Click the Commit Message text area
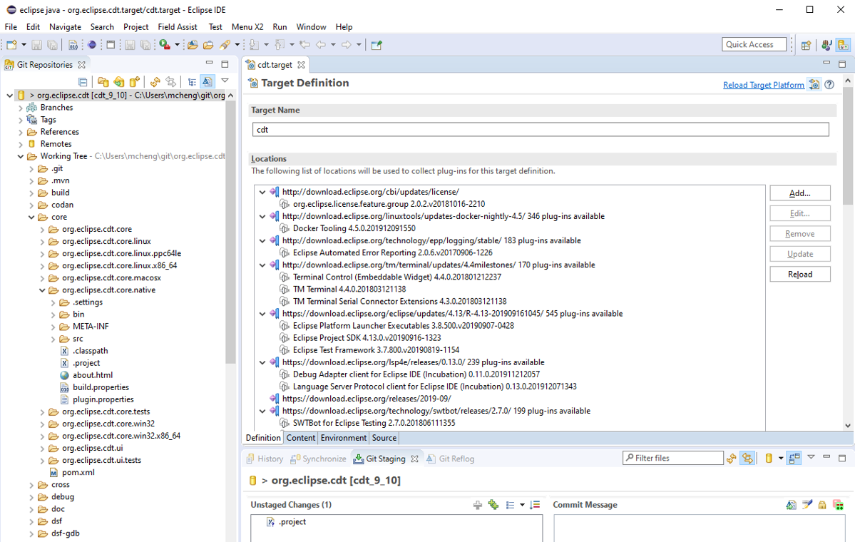 (699, 528)
